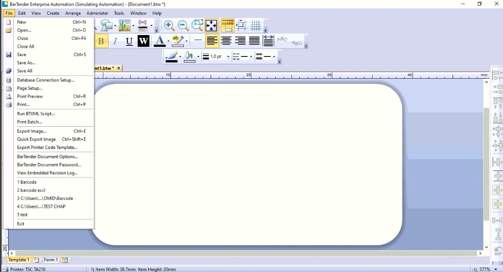Choose Save As... from File menu
The width and height of the screenshot is (503, 272).
coord(26,62)
